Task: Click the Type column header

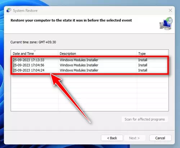Action: click(x=152, y=54)
